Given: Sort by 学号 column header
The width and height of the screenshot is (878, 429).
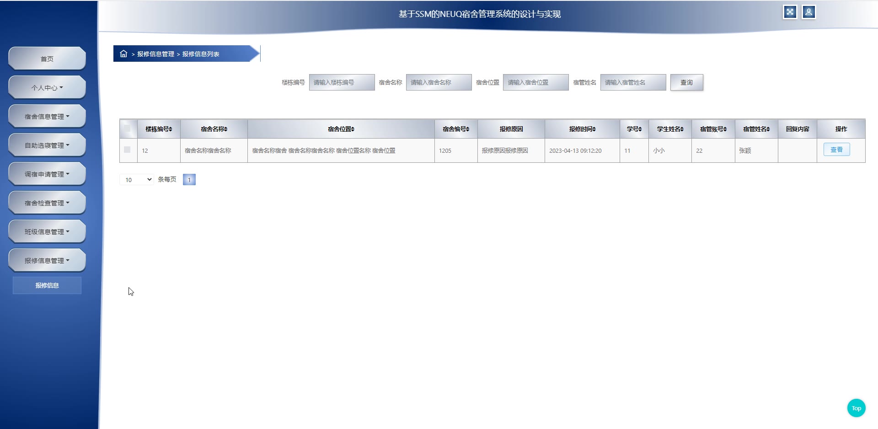Looking at the screenshot, I should pyautogui.click(x=634, y=129).
